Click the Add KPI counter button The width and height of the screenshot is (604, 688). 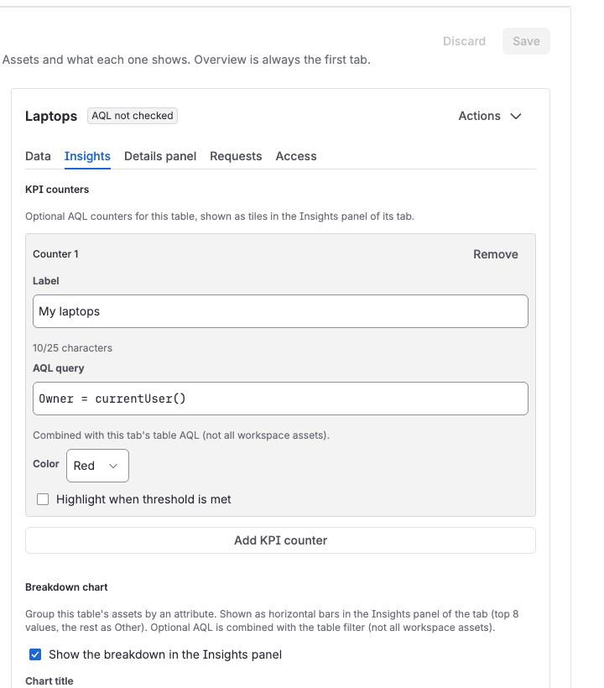point(280,540)
